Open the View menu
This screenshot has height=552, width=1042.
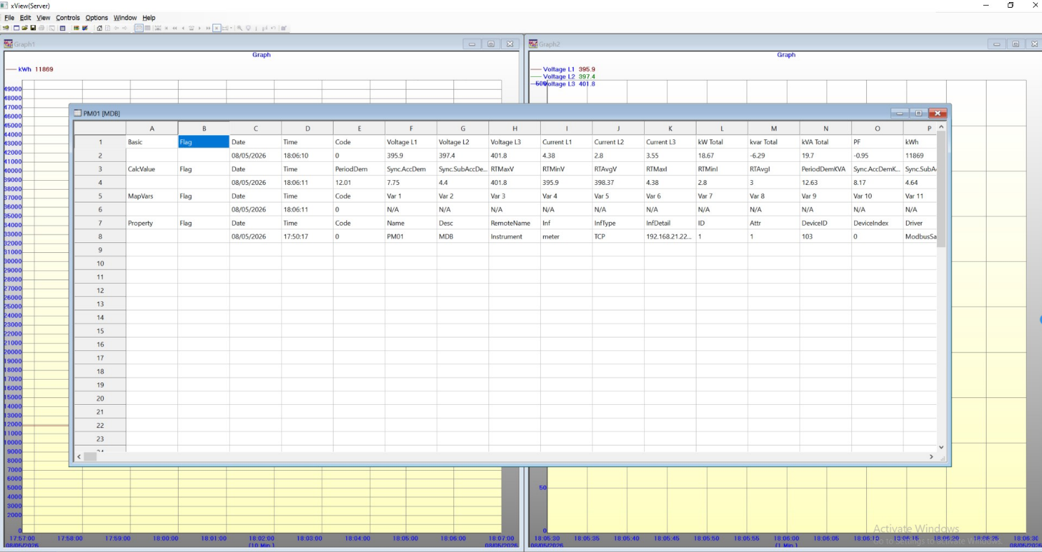coord(43,18)
